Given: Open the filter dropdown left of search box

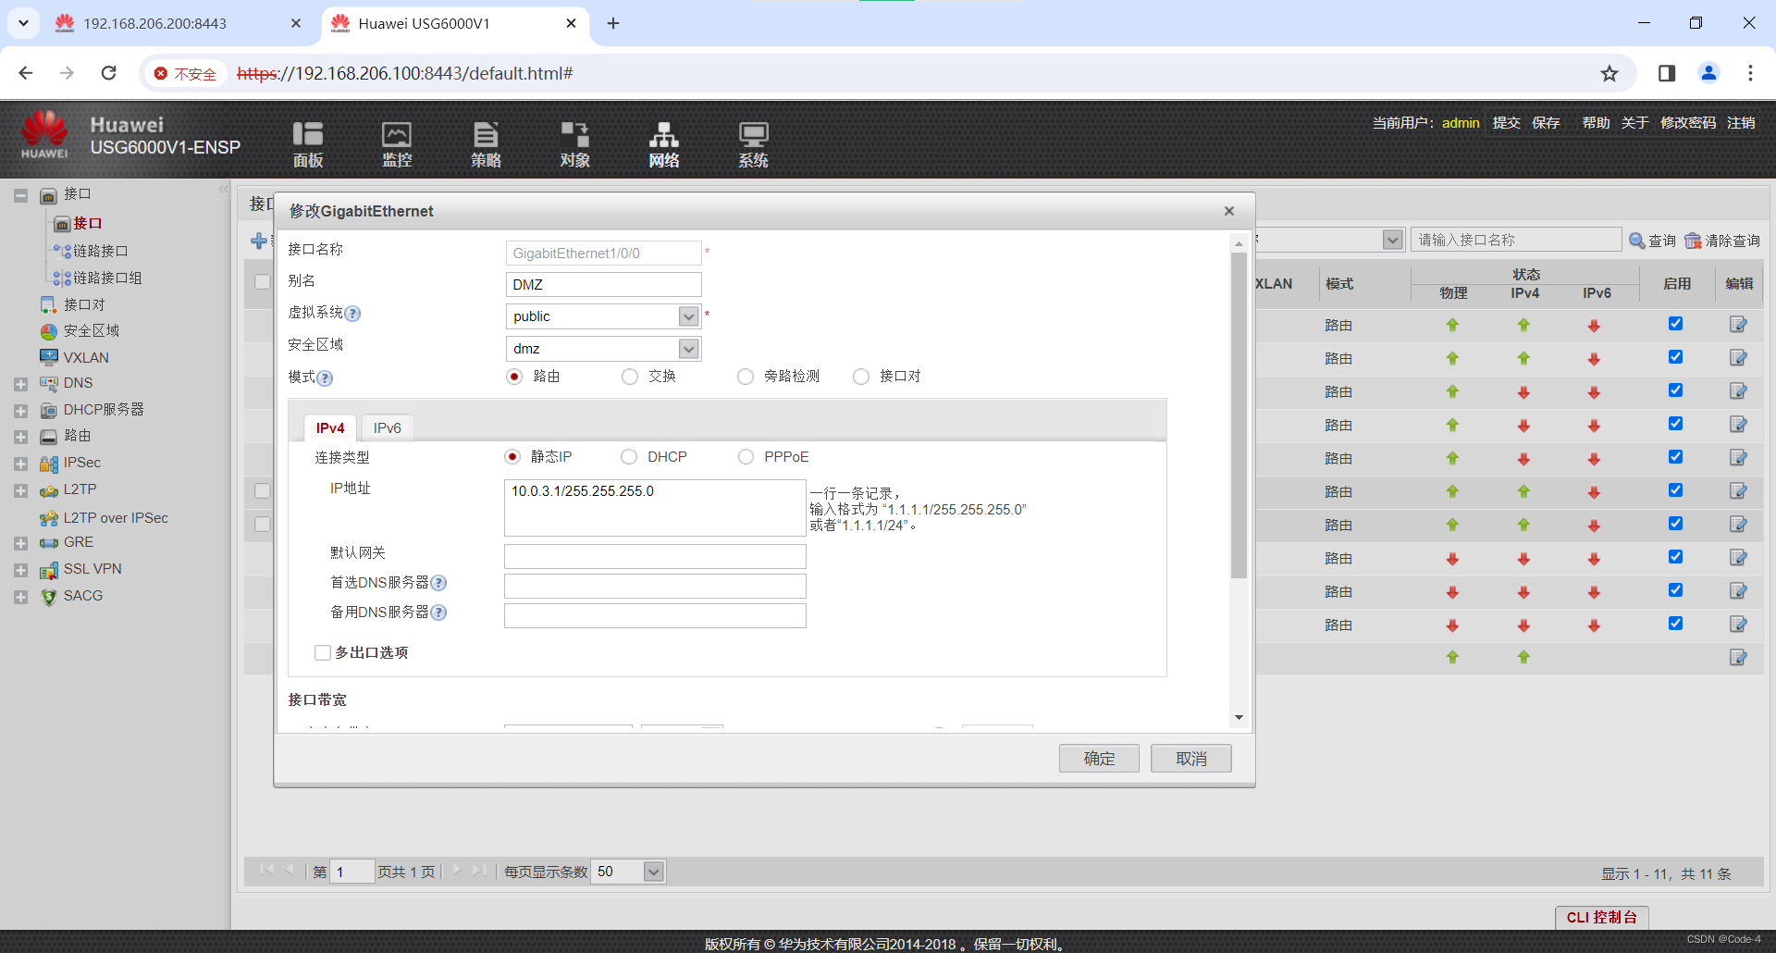Looking at the screenshot, I should 1393,241.
